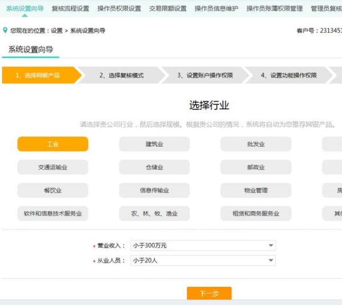
Task: Select the 工业 industry option
Action: coord(52,144)
